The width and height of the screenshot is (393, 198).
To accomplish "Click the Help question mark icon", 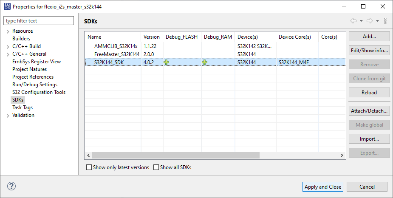I will tap(11, 186).
